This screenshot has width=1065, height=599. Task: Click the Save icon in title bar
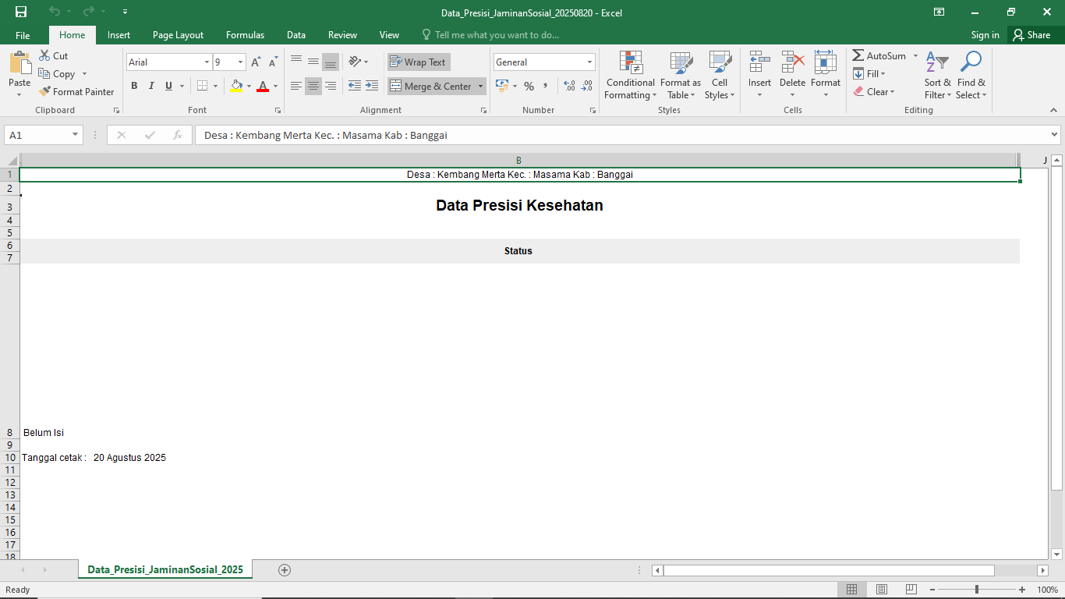(x=21, y=12)
